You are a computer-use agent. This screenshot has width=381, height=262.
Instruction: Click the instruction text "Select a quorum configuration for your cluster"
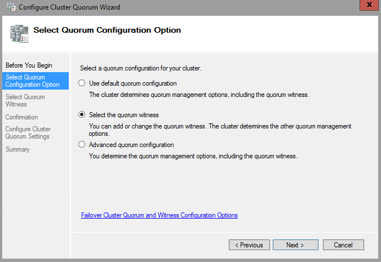[x=141, y=68]
